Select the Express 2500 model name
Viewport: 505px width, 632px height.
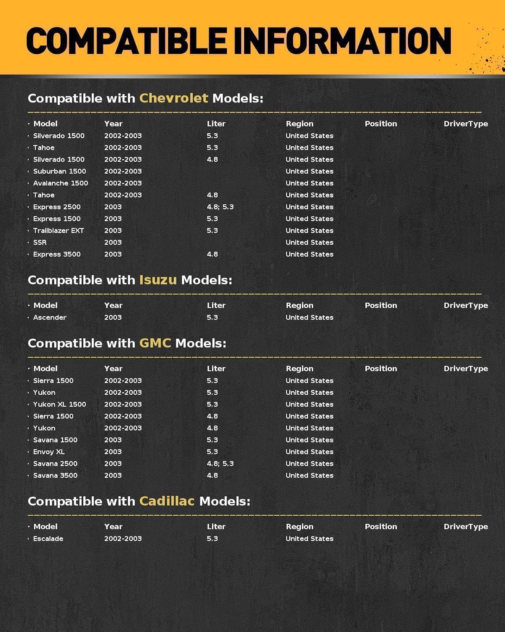point(57,207)
